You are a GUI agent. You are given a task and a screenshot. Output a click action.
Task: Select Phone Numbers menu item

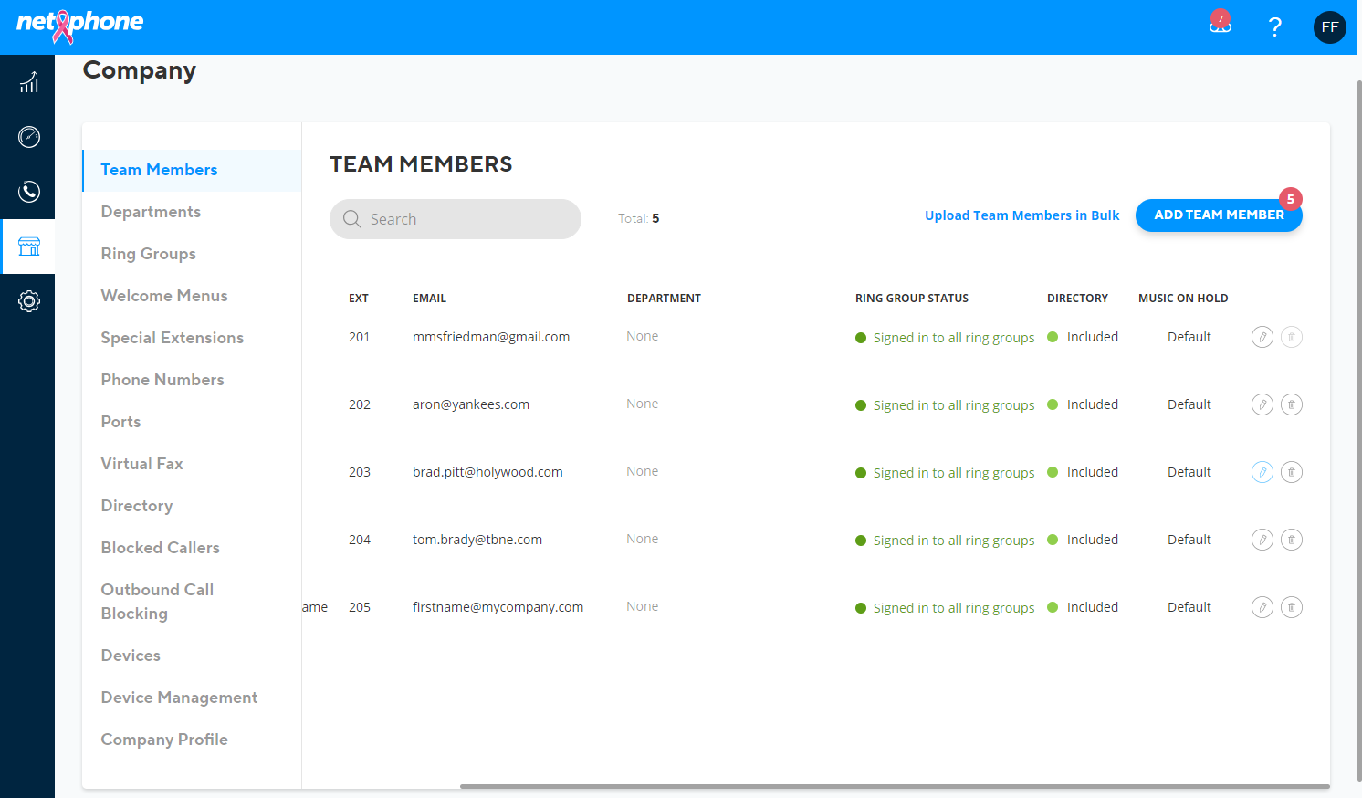162,380
